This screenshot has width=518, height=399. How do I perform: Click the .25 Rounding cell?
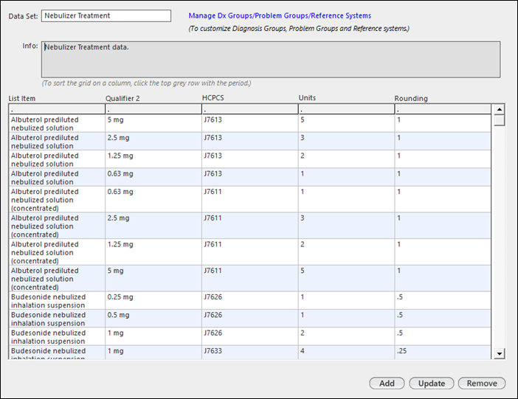point(442,353)
